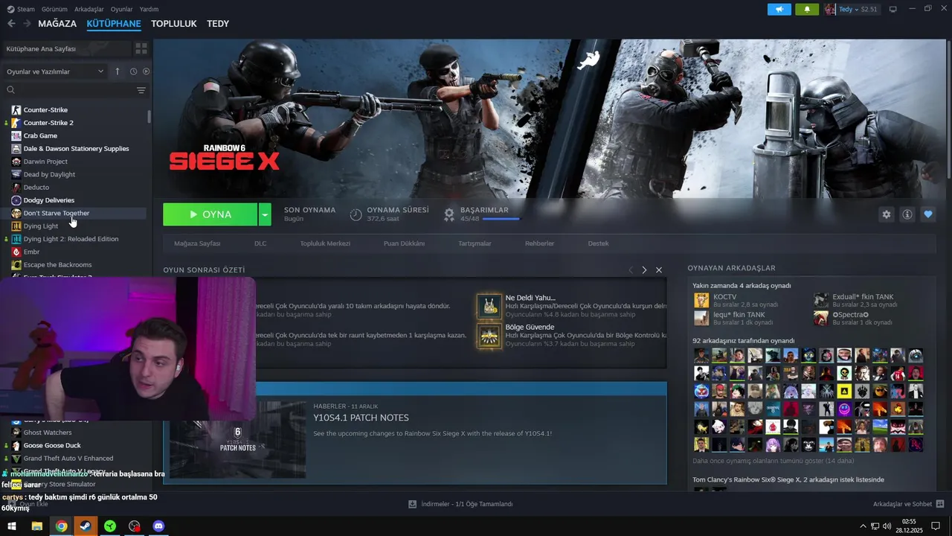Go forward with the right arrow
Image resolution: width=952 pixels, height=536 pixels.
coord(27,24)
